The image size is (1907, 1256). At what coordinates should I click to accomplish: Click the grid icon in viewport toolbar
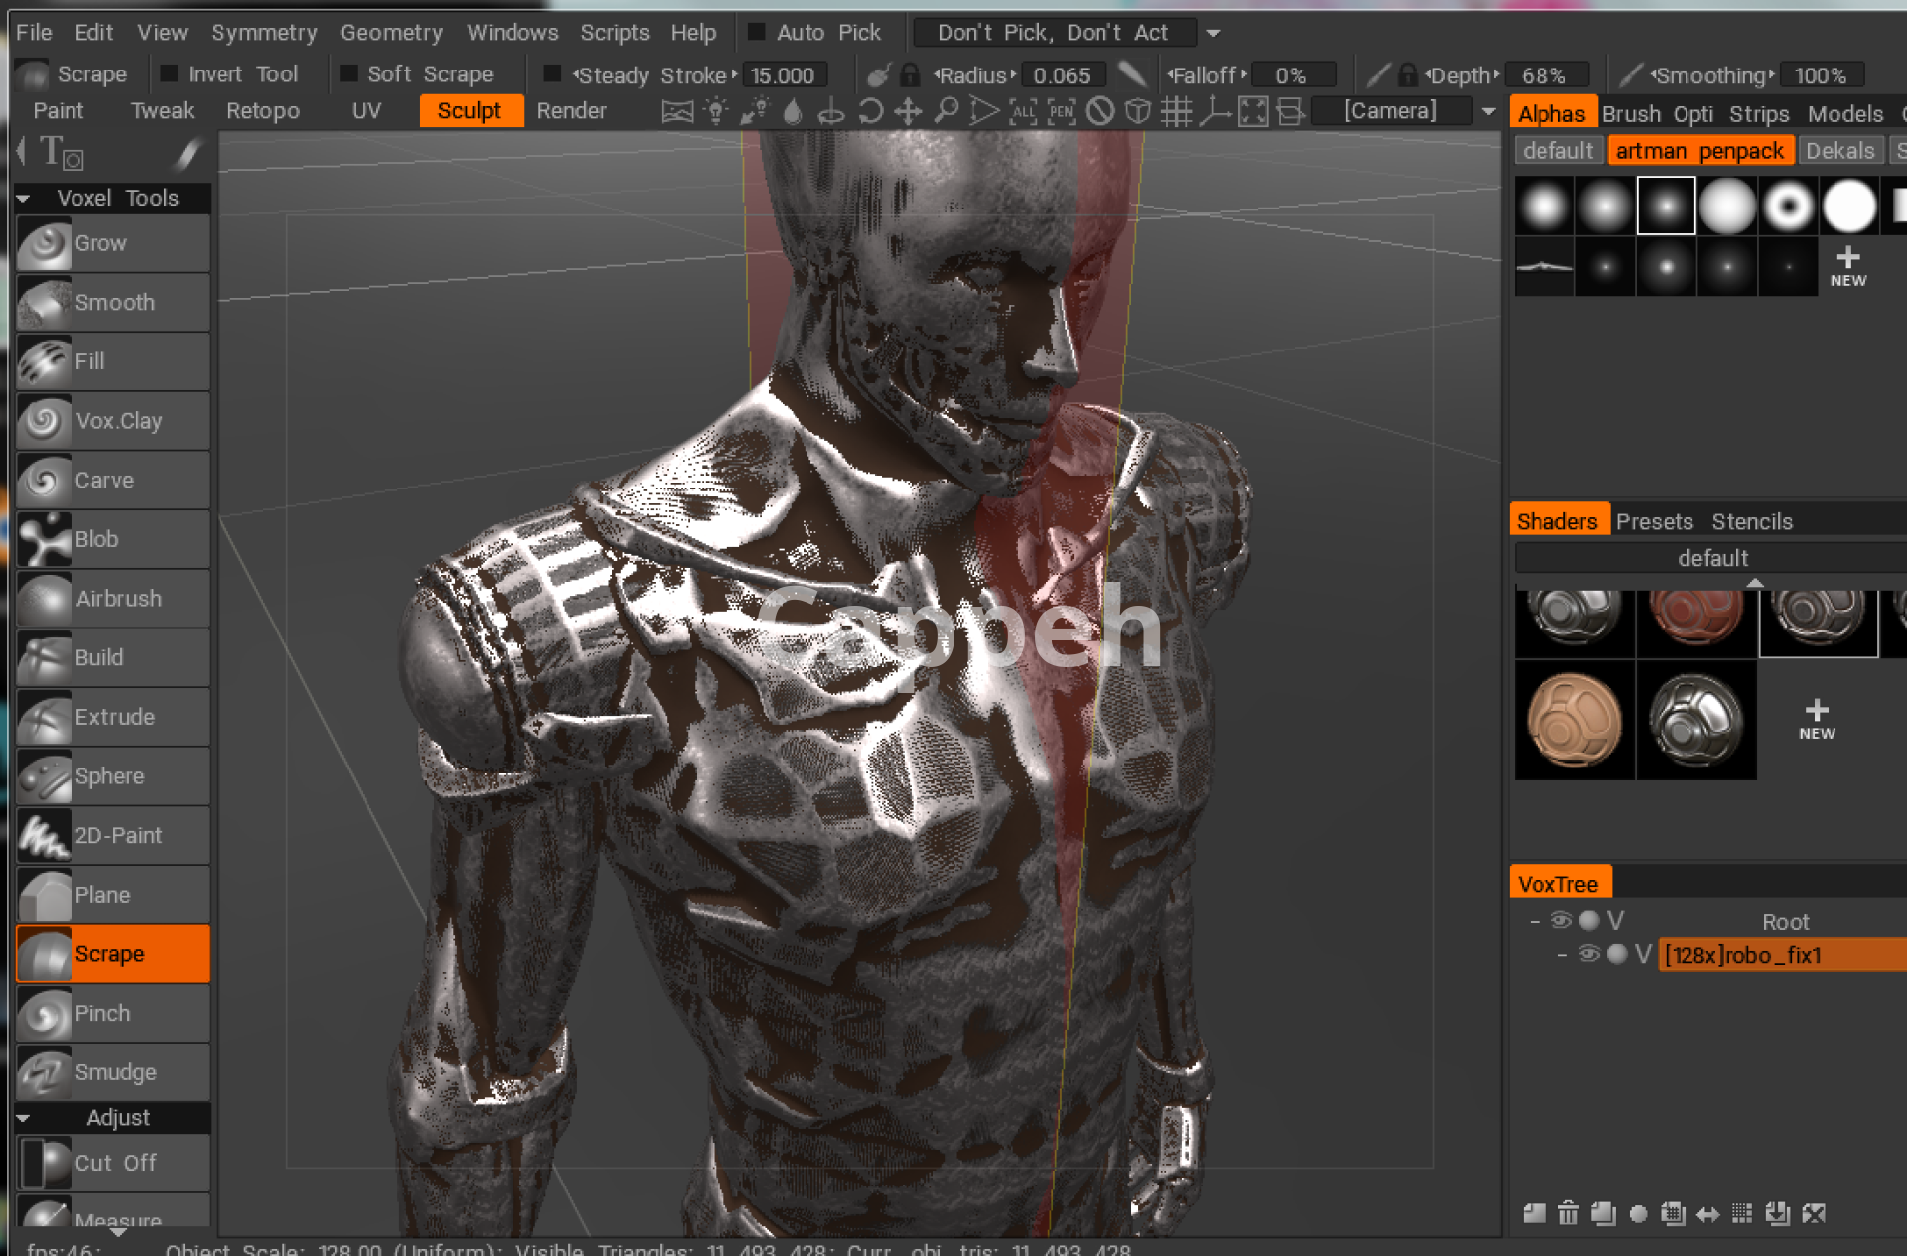pos(1176,111)
